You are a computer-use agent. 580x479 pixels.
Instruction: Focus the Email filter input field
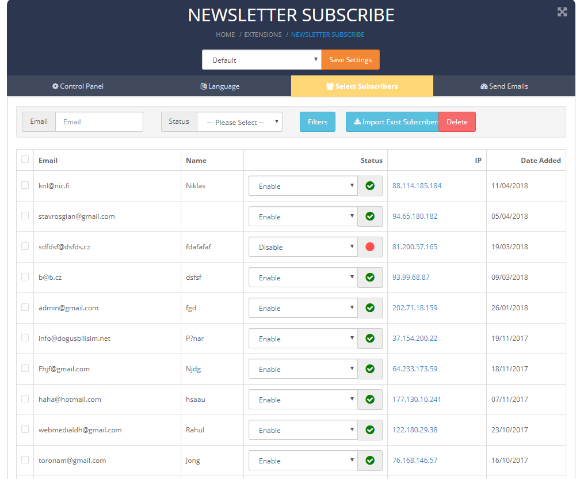tap(99, 122)
